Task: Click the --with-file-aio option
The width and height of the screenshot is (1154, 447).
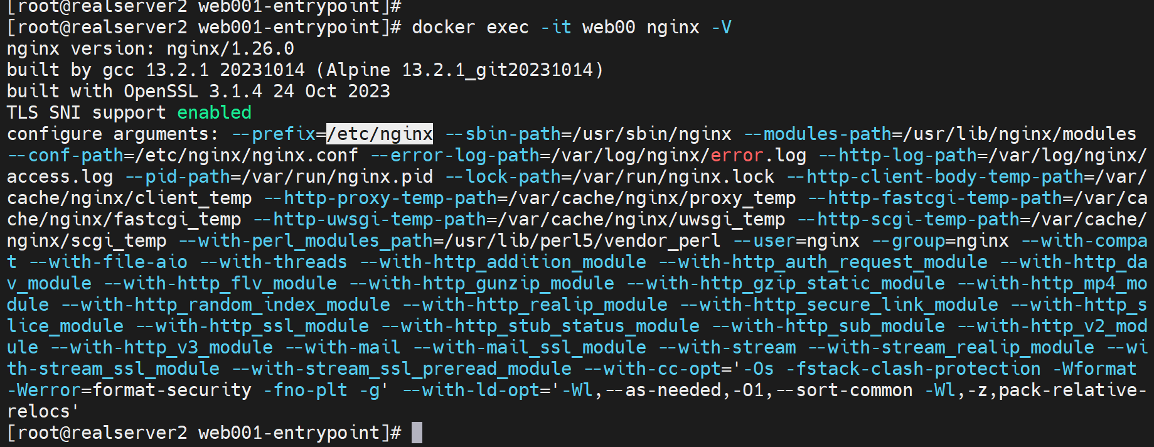Action: point(108,262)
